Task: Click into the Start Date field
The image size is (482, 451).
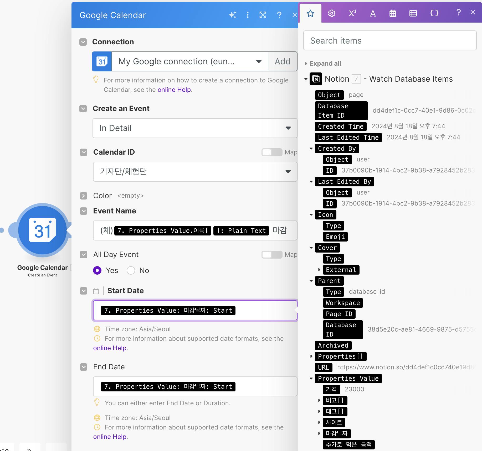Action: click(195, 310)
